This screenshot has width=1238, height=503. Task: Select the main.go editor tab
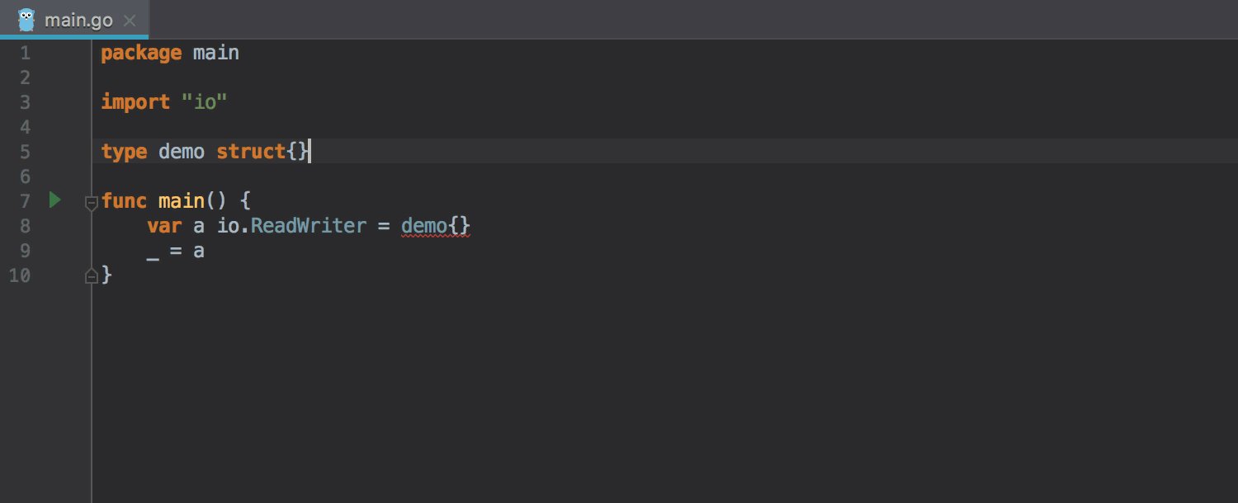coord(74,19)
